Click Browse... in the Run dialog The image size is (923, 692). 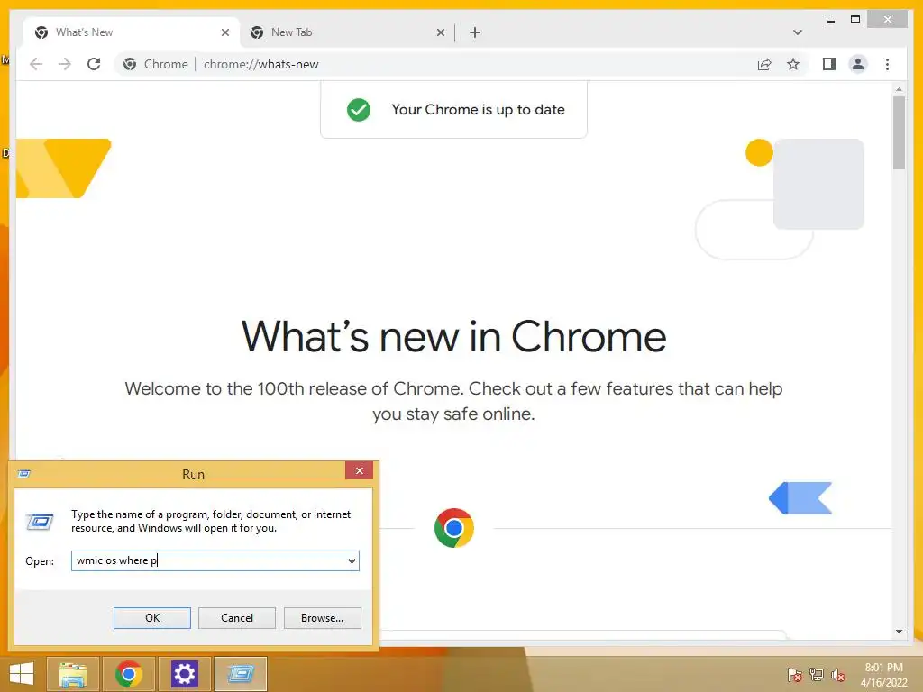point(322,618)
